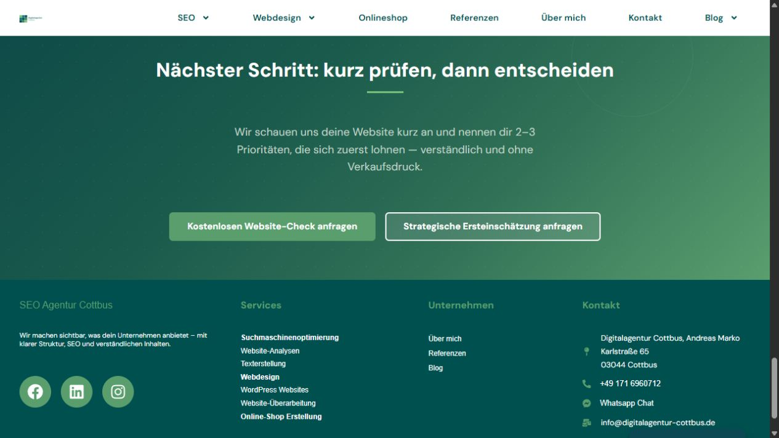779x438 pixels.
Task: Click the map pin address icon
Action: point(586,351)
